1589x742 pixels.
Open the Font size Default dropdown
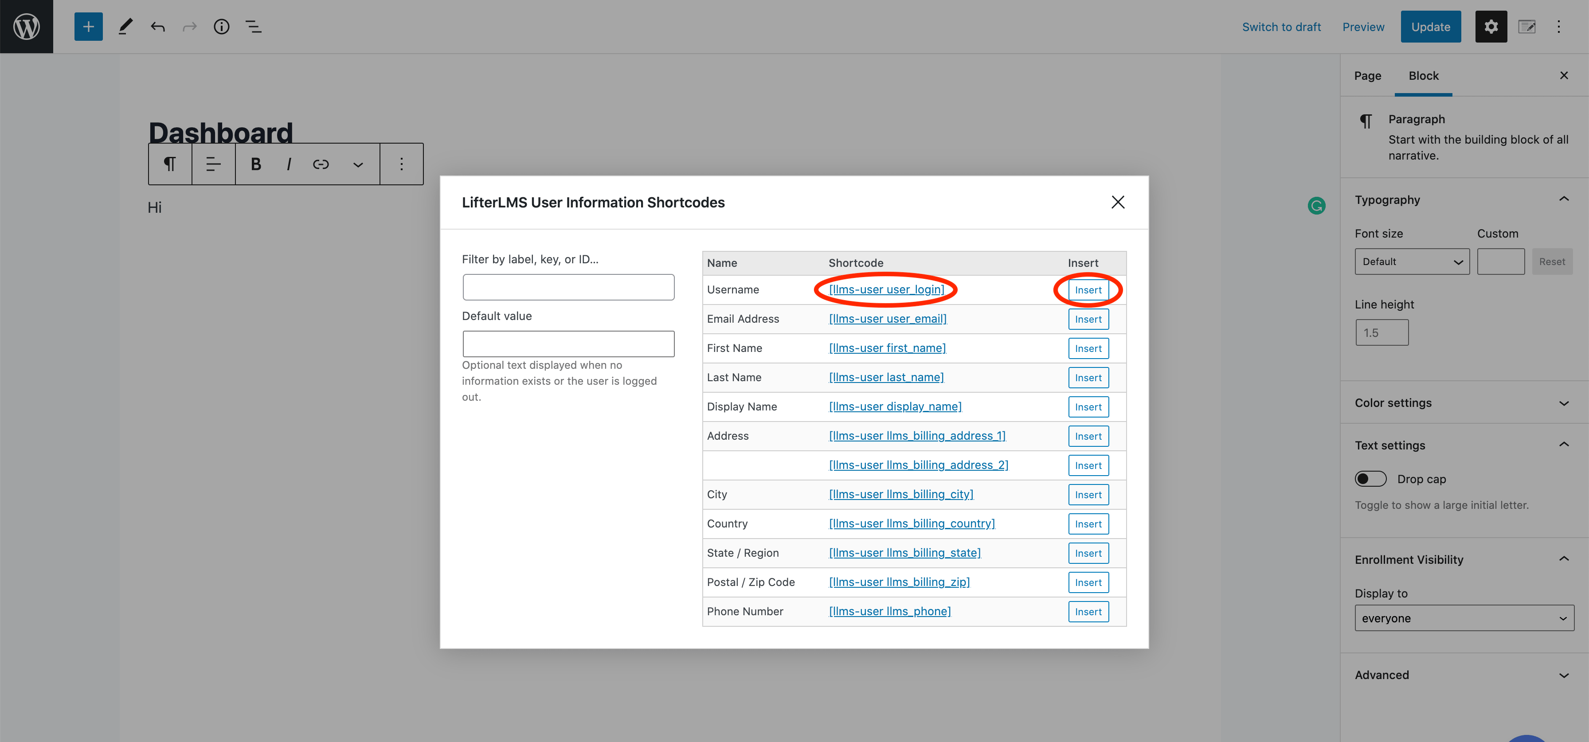pyautogui.click(x=1412, y=262)
